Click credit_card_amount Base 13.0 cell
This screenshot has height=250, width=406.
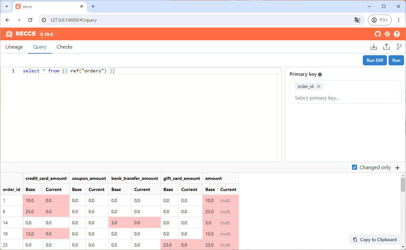pos(33,234)
